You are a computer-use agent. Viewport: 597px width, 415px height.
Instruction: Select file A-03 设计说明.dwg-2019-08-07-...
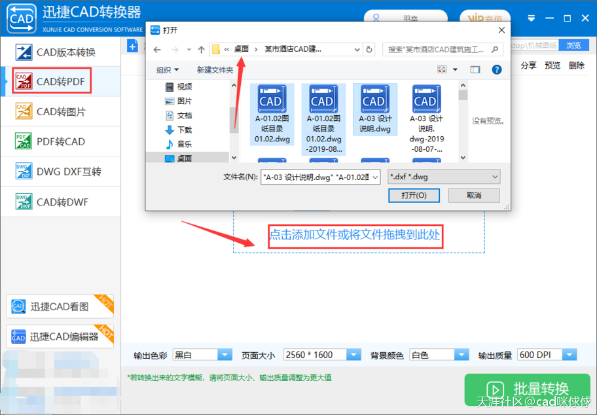click(426, 119)
